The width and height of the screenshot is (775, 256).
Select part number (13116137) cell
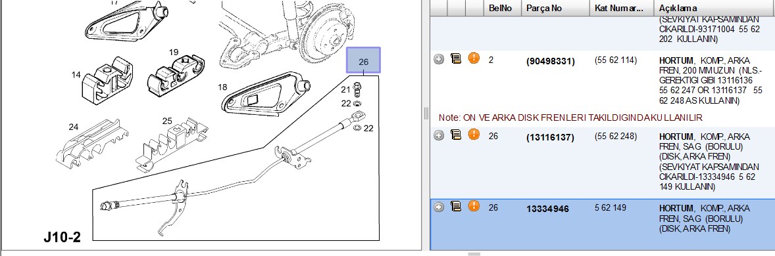pyautogui.click(x=551, y=137)
